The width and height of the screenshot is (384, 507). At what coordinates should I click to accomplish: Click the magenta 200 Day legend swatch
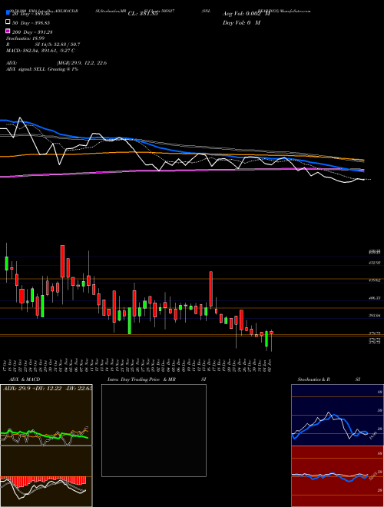click(x=8, y=31)
